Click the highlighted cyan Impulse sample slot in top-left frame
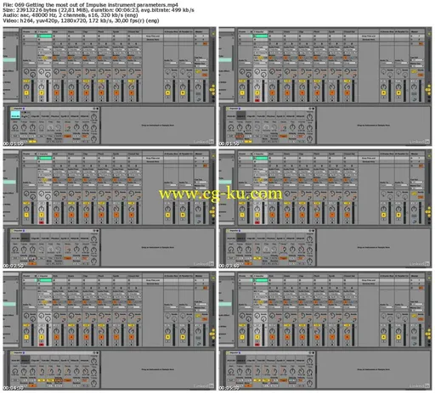Screen dimensions: 435x393 15,115
